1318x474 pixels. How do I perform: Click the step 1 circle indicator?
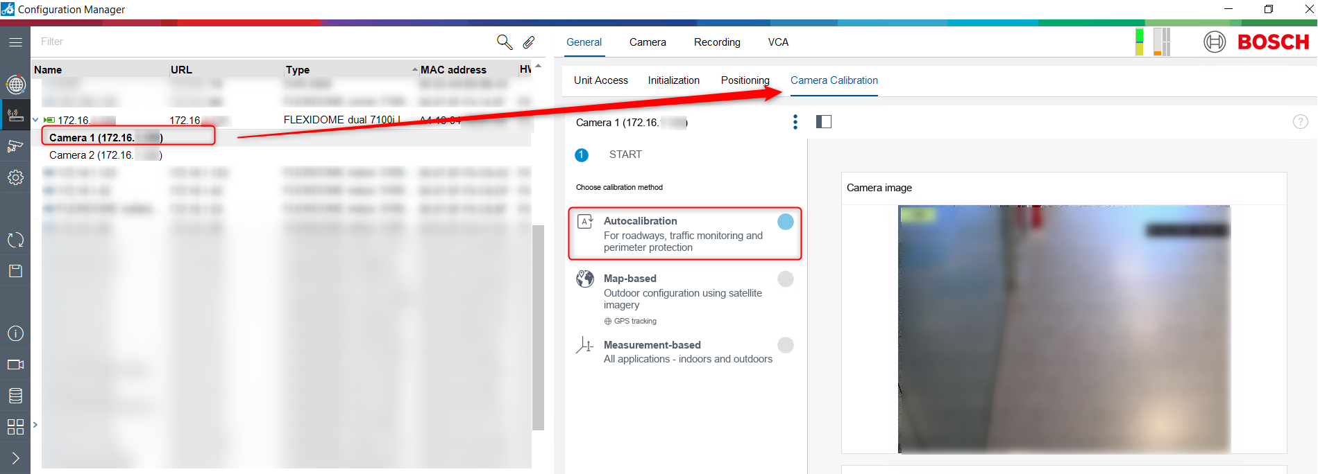[582, 155]
